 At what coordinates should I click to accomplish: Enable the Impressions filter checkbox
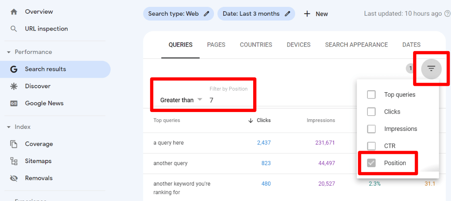click(371, 129)
